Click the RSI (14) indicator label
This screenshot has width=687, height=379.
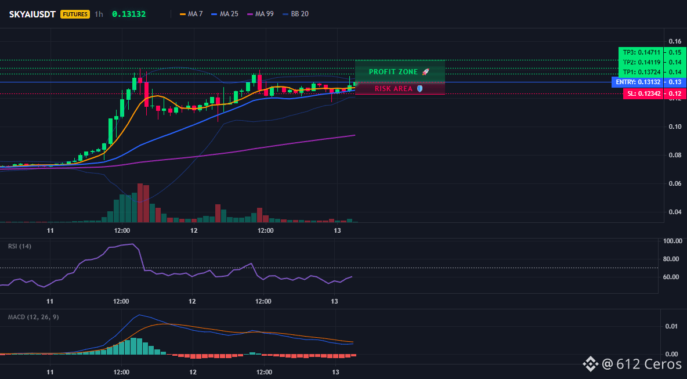(20, 246)
